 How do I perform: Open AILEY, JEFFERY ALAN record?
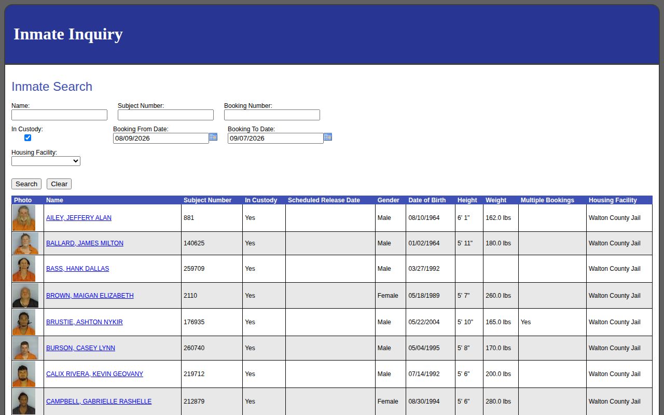(x=79, y=218)
